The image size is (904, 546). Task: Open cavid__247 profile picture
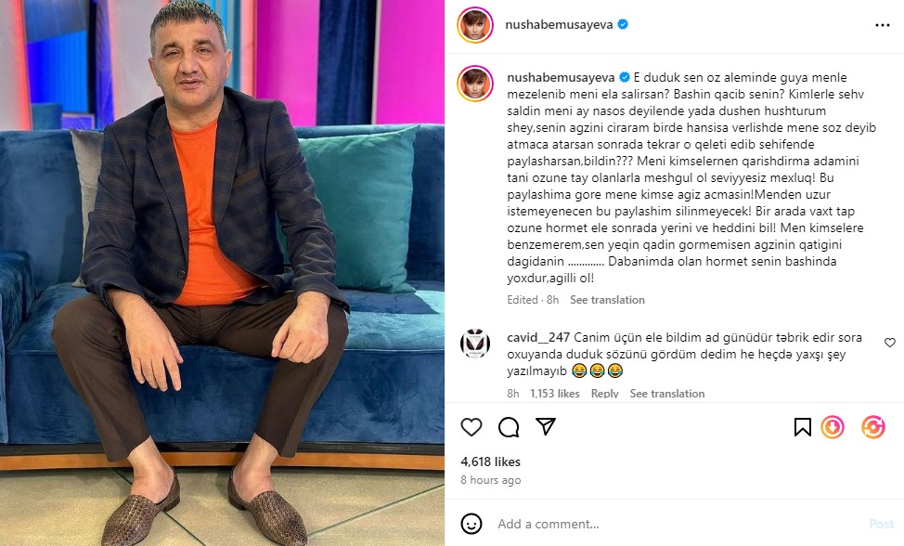coord(475,344)
